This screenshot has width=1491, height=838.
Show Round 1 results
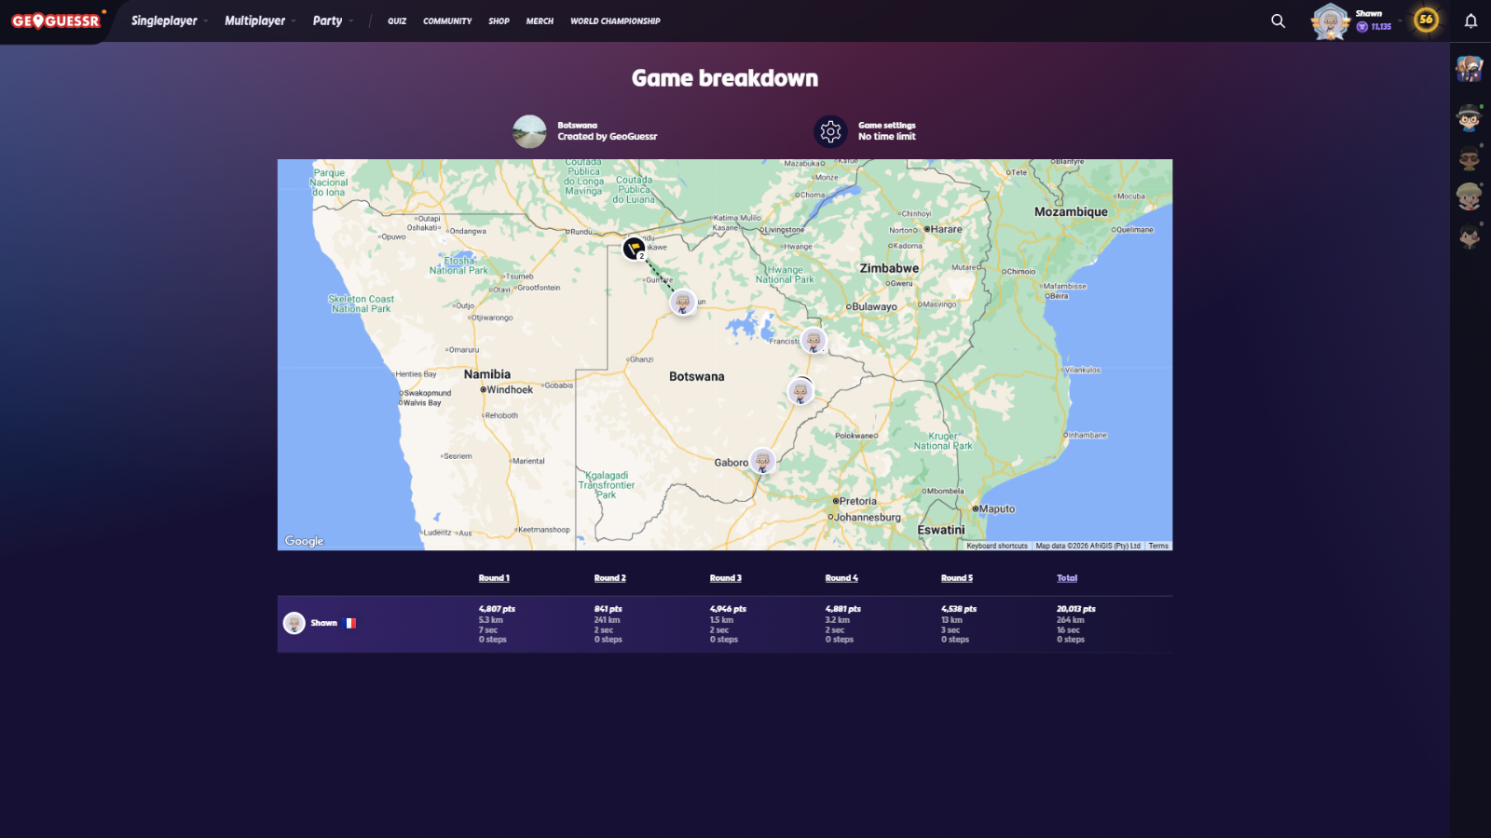coord(494,578)
